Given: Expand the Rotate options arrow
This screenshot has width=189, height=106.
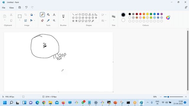Looking at the screenshot, I should click(x=35, y=15).
